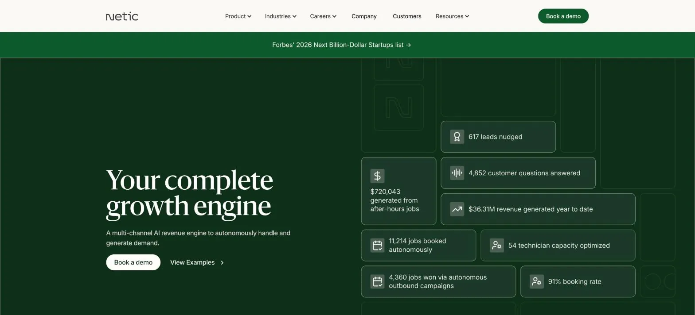This screenshot has width=695, height=315.
Task: Open the Forbes 2026 Startups list banner link
Action: pyautogui.click(x=341, y=45)
